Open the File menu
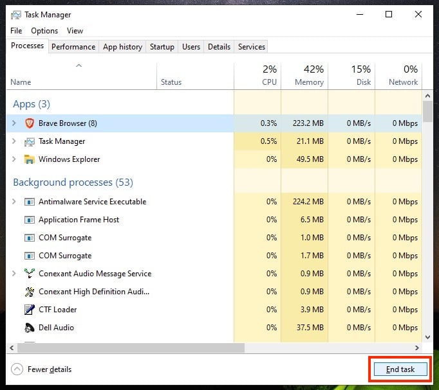439x390 pixels. pos(16,31)
